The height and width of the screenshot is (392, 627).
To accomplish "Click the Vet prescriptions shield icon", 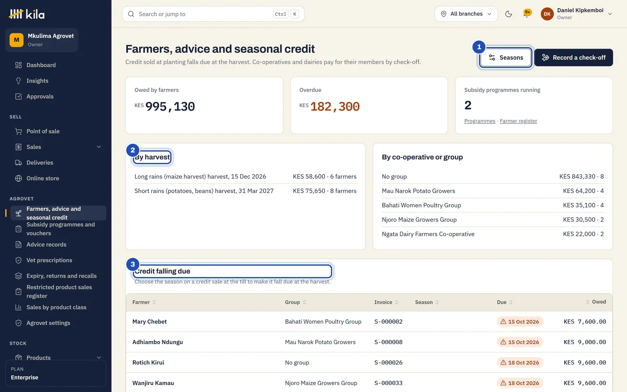I will [x=18, y=260].
